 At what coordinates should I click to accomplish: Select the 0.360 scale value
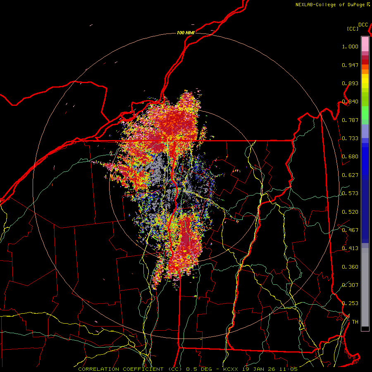tap(350, 267)
